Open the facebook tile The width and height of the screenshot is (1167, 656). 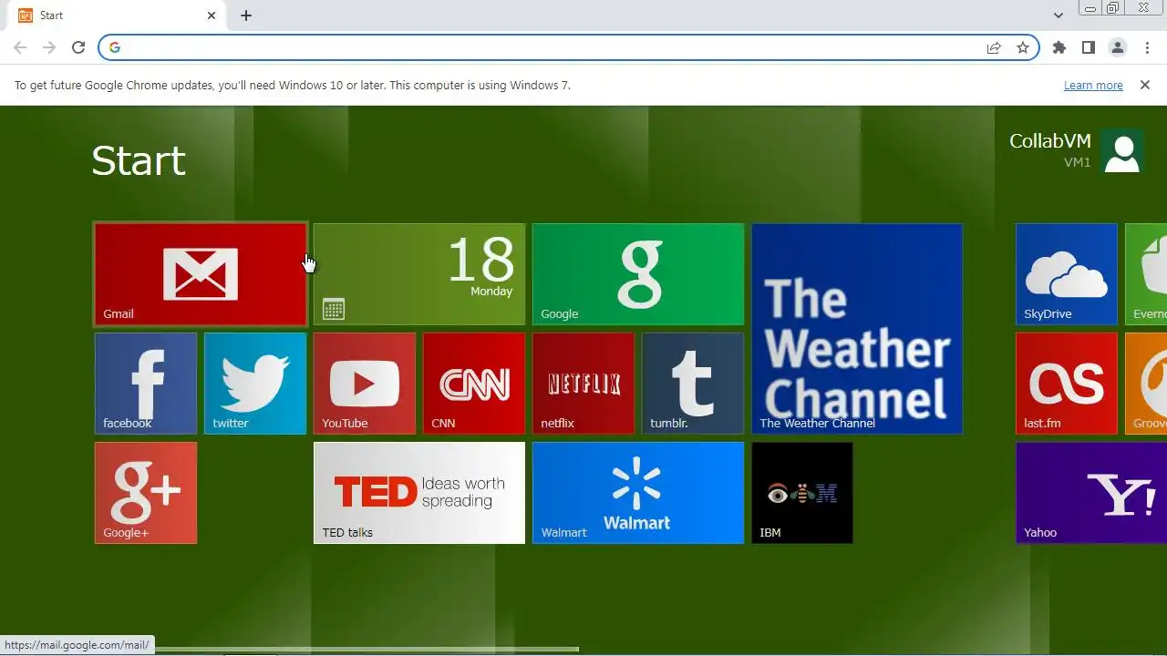[146, 384]
